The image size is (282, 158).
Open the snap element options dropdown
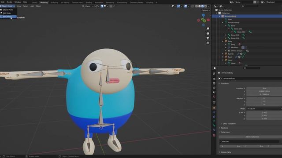tap(106, 6)
